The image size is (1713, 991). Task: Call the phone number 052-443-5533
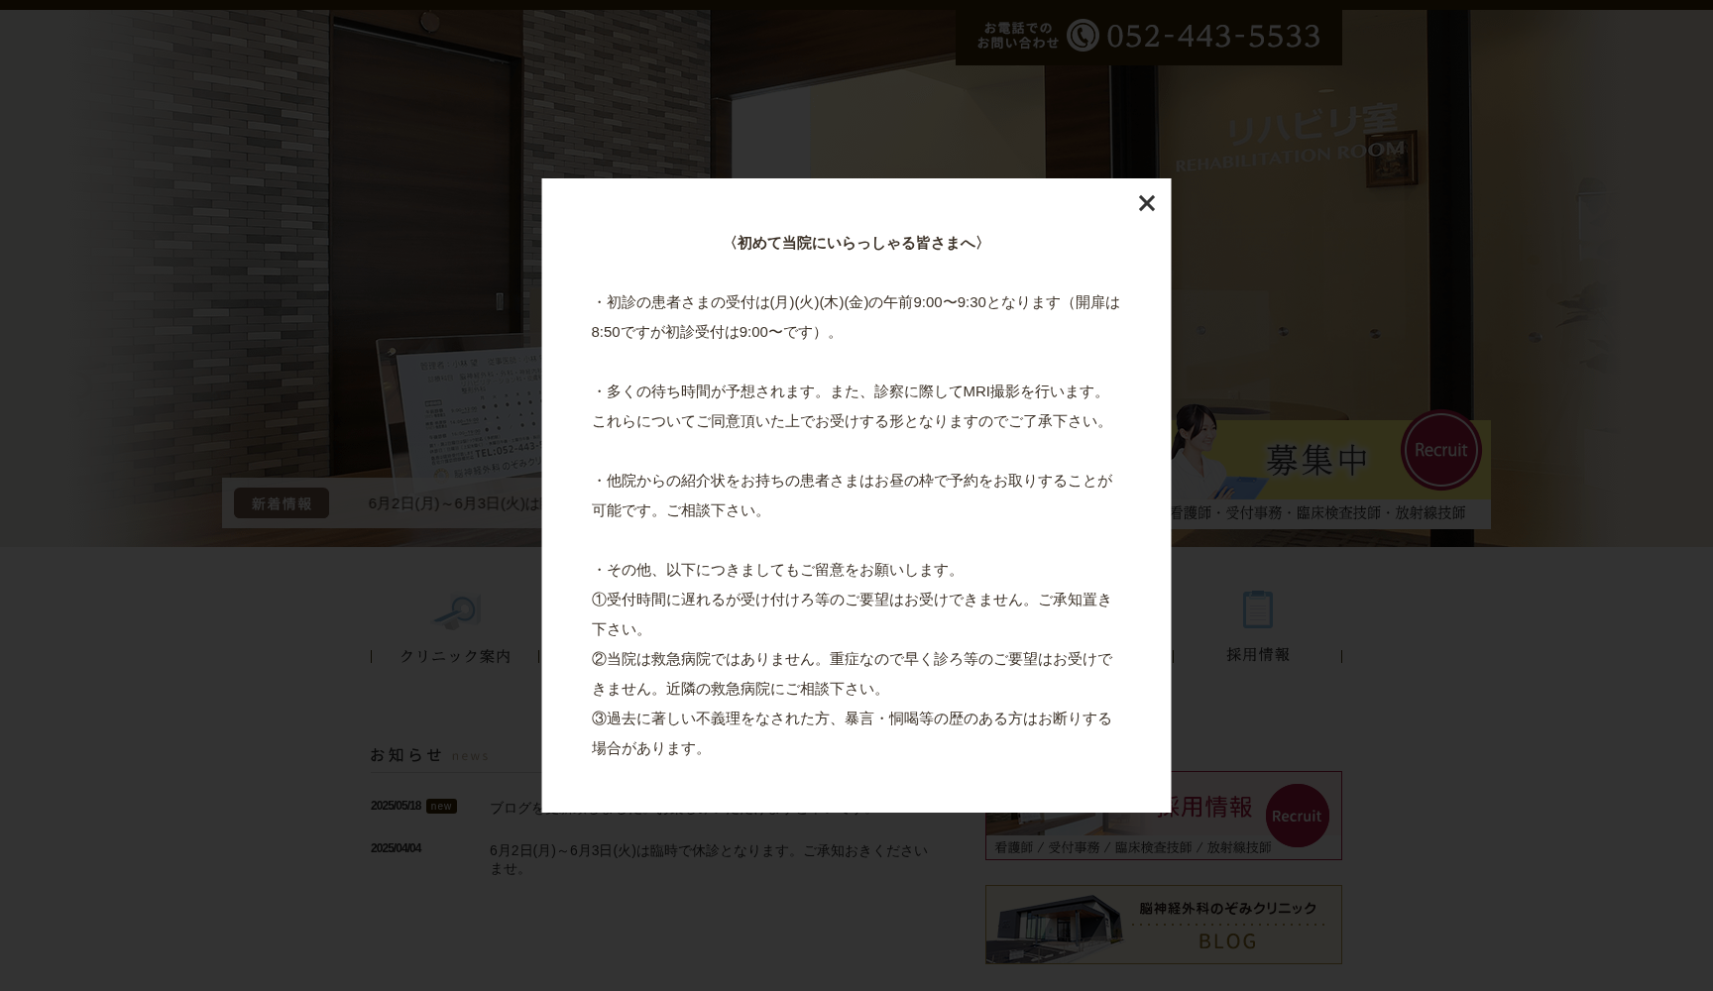(1213, 37)
